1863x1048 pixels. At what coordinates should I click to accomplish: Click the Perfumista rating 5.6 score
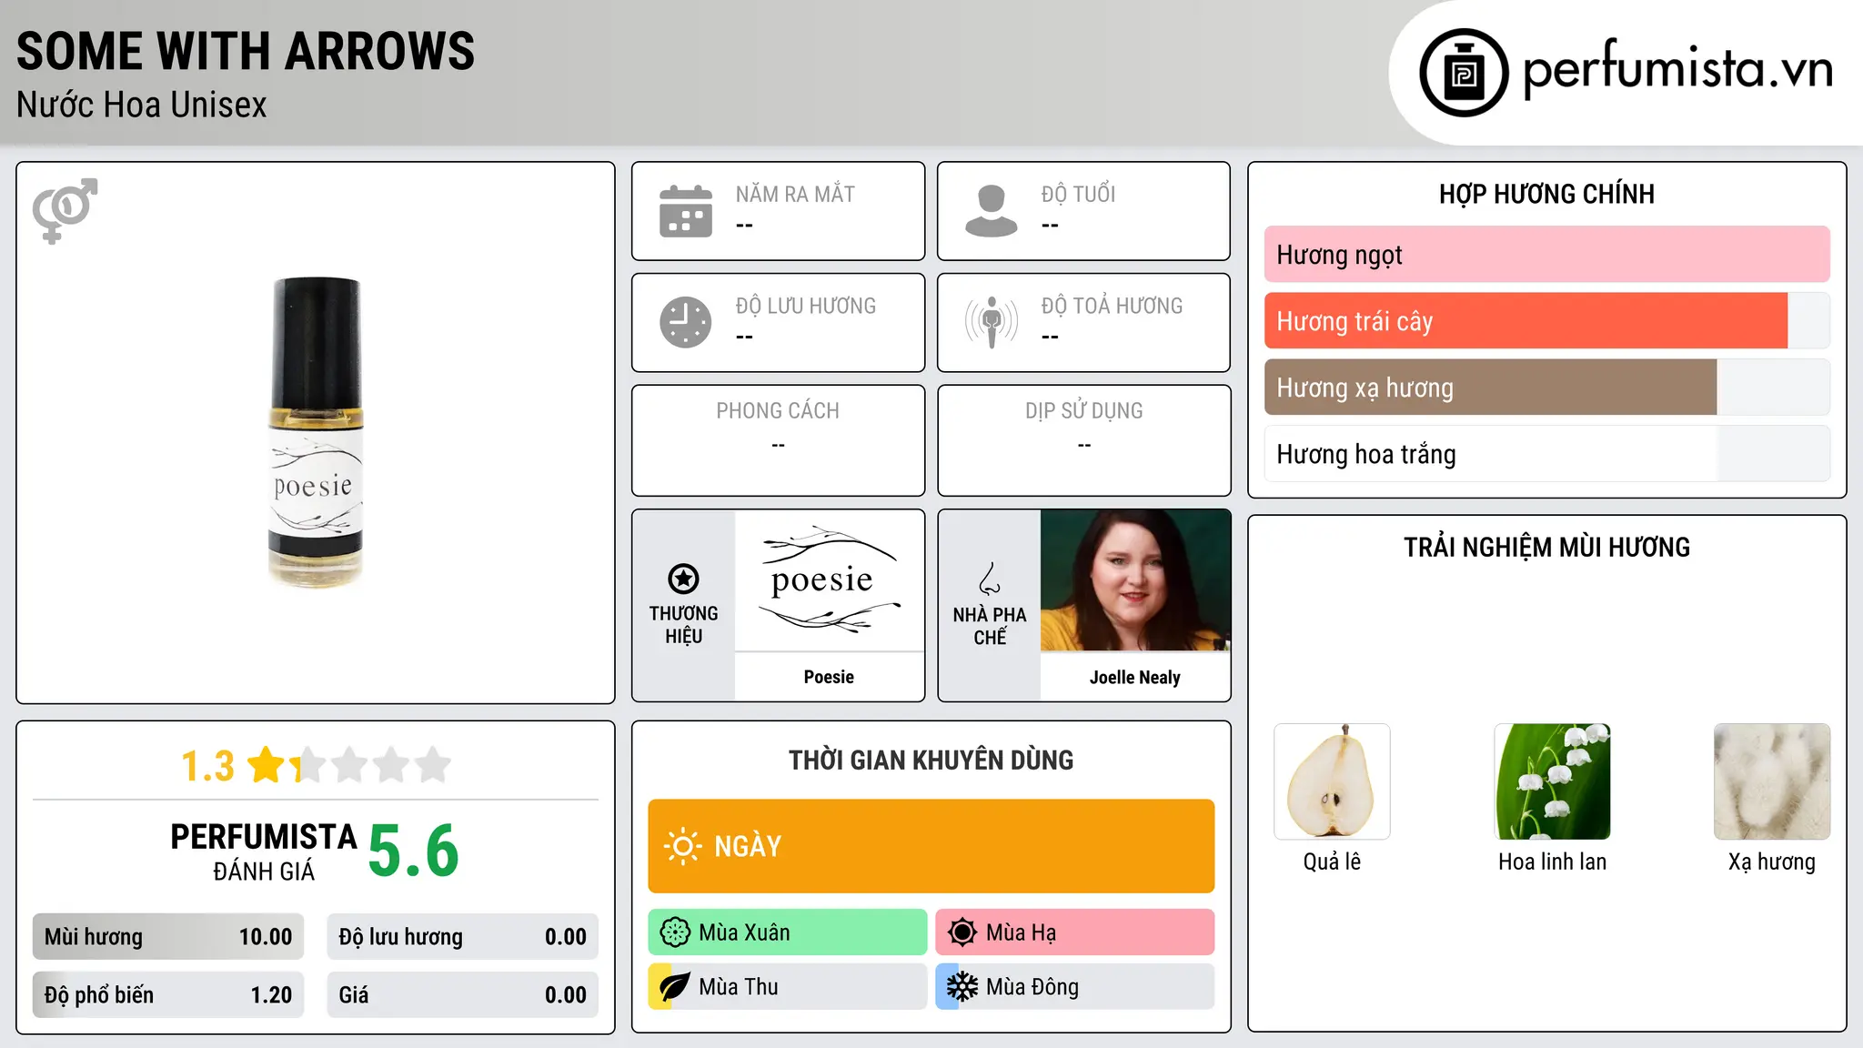pos(414,851)
